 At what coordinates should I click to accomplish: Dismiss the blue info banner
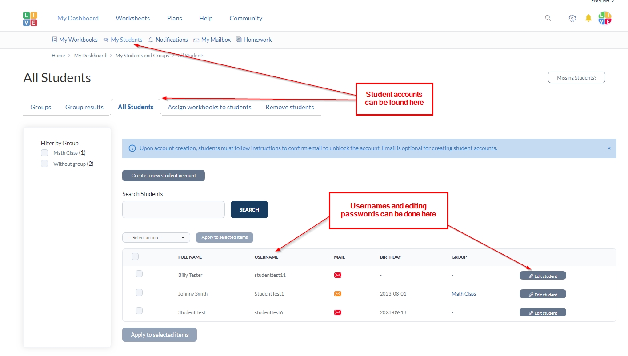point(609,148)
